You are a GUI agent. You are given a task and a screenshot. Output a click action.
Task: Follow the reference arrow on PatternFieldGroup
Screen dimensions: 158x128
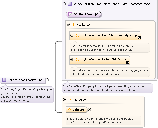(128, 62)
